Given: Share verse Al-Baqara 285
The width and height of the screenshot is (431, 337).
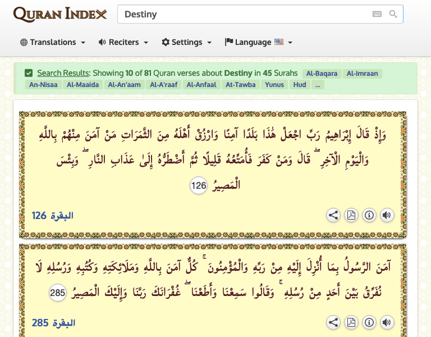Looking at the screenshot, I should (x=333, y=322).
